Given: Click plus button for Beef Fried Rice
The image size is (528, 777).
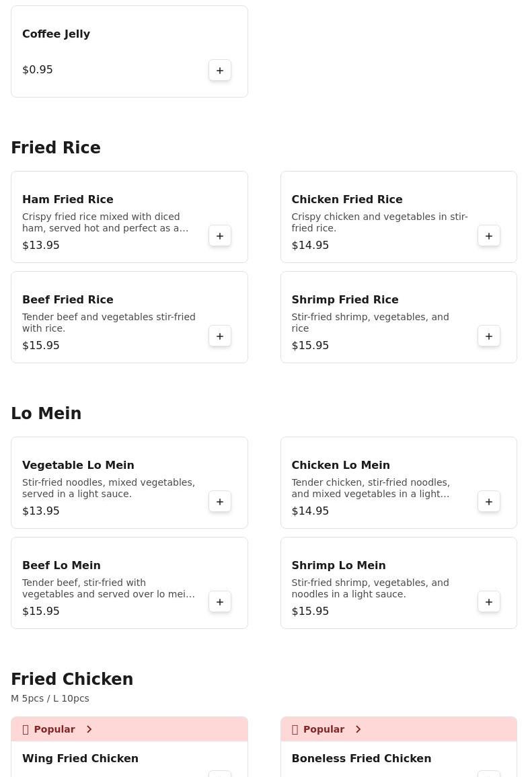Looking at the screenshot, I should tap(220, 336).
